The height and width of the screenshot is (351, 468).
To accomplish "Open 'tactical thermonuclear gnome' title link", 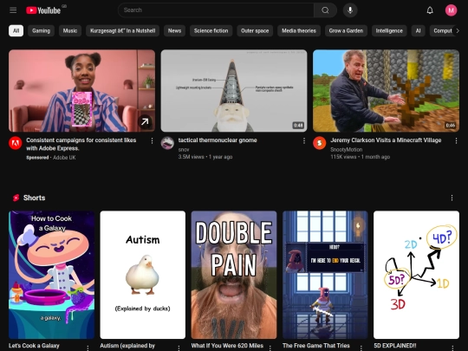I will pos(218,140).
